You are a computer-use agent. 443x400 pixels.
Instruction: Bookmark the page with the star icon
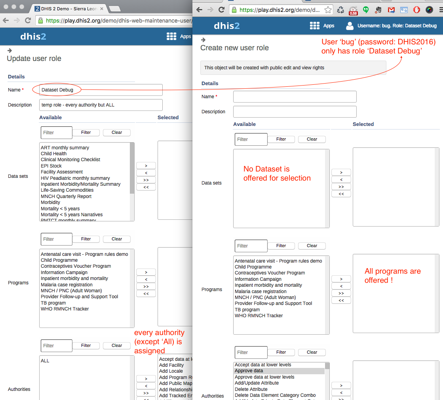[x=328, y=10]
